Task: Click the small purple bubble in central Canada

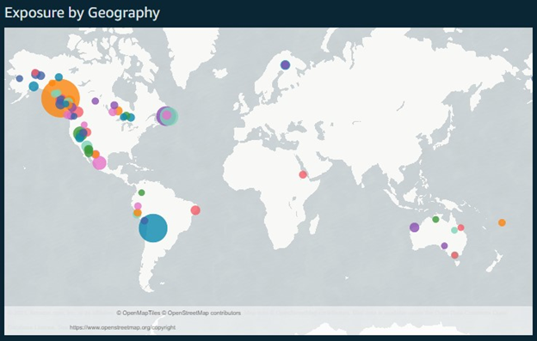Action: tap(96, 100)
